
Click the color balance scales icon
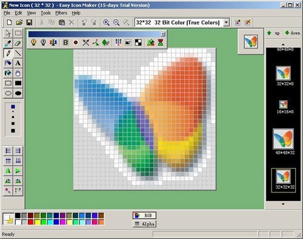point(53,42)
